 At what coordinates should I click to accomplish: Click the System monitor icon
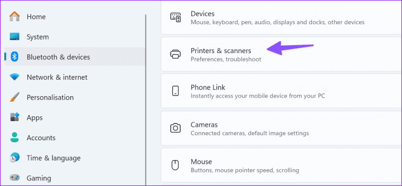pos(15,37)
